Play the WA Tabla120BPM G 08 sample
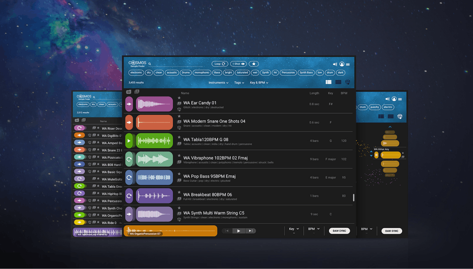This screenshot has height=269, width=473. pyautogui.click(x=129, y=141)
